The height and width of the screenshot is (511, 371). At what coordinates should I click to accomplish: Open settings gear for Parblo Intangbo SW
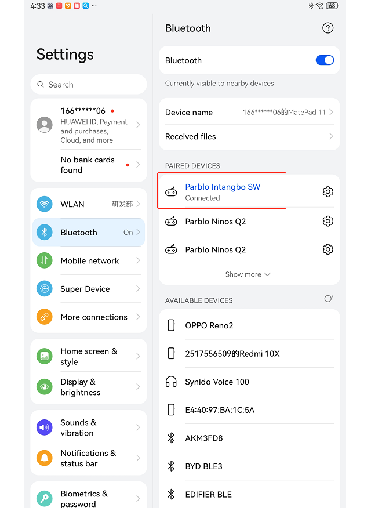[x=328, y=191]
